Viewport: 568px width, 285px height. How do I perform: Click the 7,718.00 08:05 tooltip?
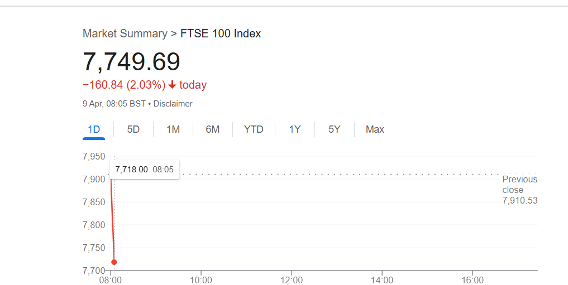click(144, 169)
